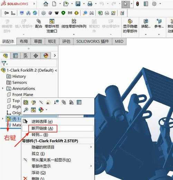The height and width of the screenshot is (180, 173).
Task: Choose 孤立 (E) from context menu
Action: click(58, 154)
